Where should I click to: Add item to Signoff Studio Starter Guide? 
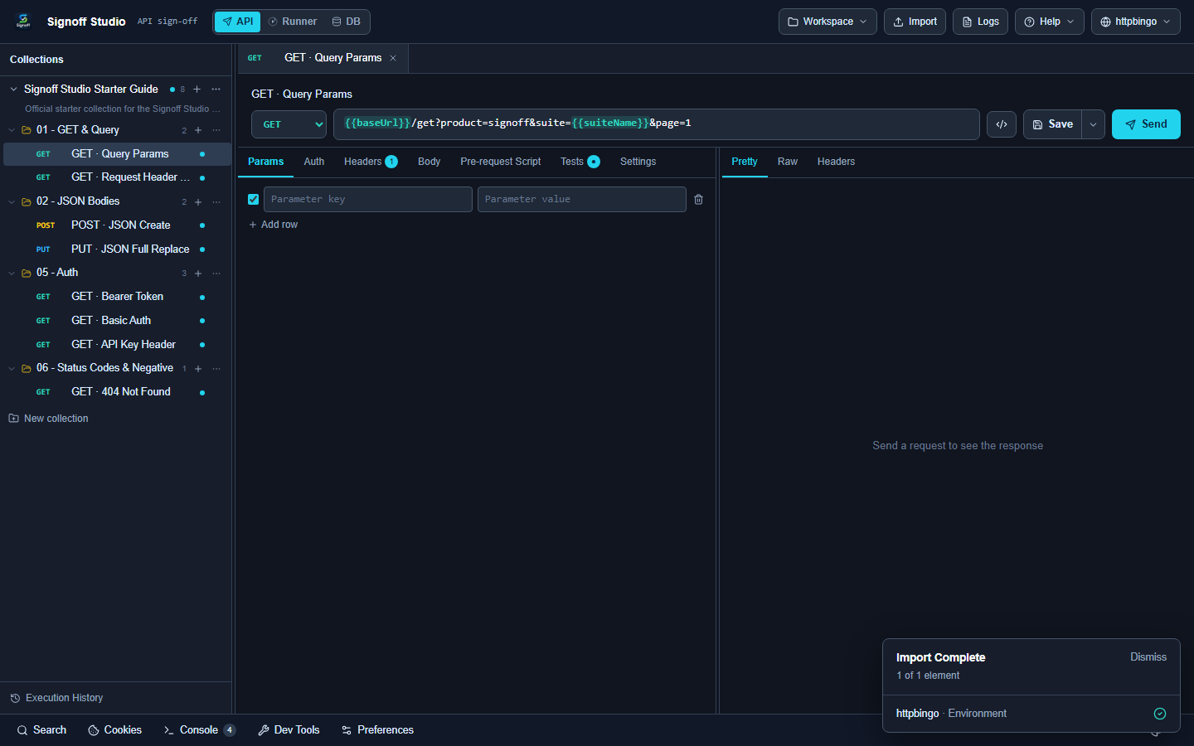(197, 90)
